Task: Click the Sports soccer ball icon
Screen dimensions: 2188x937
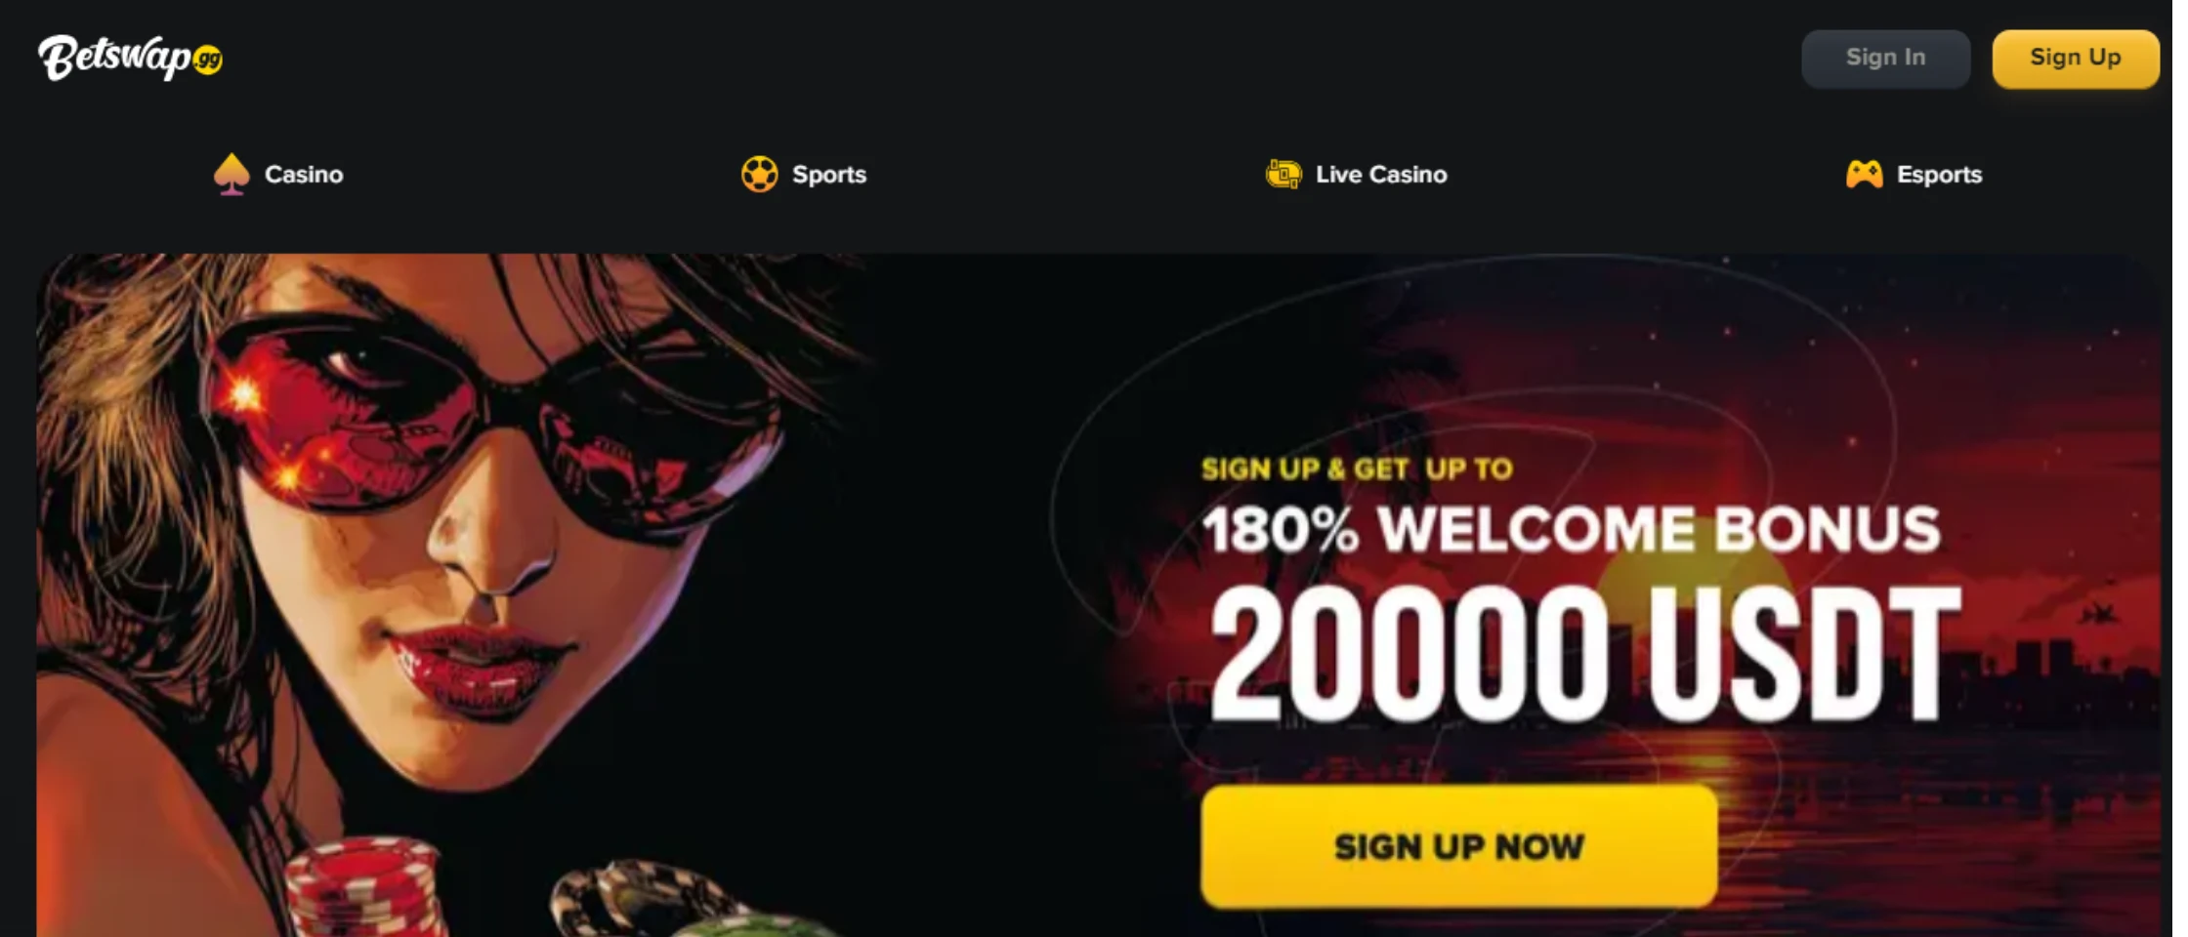Action: point(759,174)
